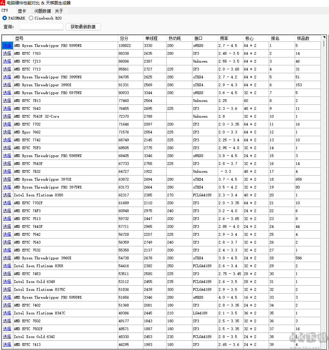
Task: Click 选择 link for AMD EPYC 75F3
Action: tap(7, 148)
